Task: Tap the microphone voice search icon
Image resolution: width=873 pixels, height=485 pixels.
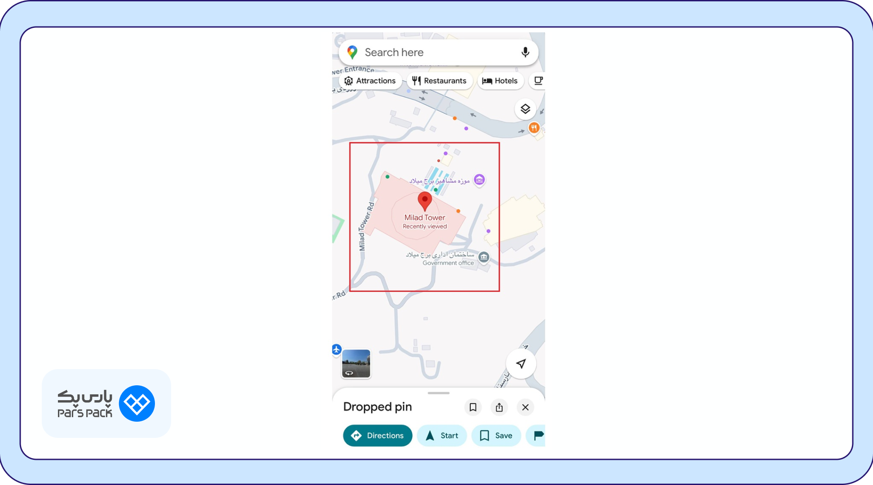Action: (525, 52)
